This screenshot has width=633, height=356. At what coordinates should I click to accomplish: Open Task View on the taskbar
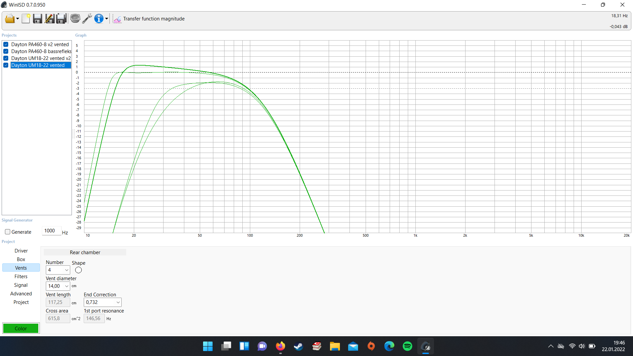226,346
